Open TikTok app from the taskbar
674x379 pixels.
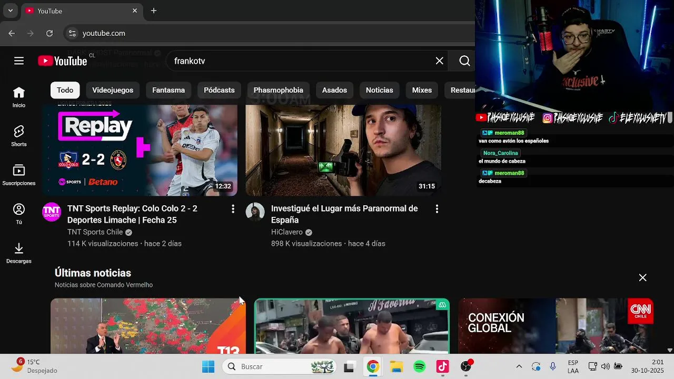tap(442, 366)
